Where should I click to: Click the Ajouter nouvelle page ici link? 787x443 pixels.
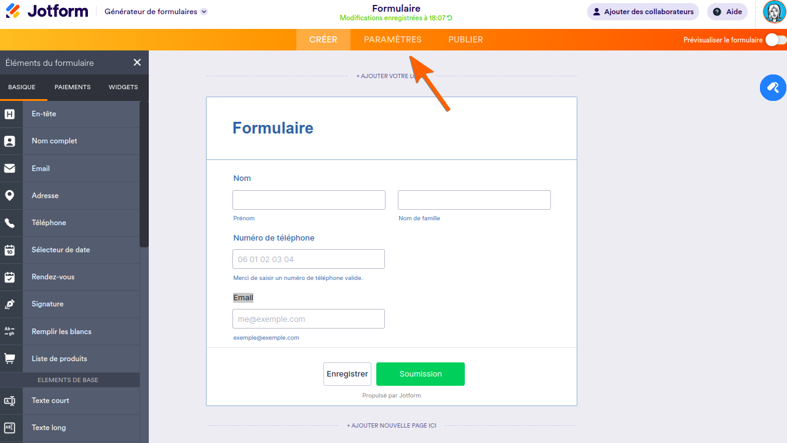click(392, 426)
